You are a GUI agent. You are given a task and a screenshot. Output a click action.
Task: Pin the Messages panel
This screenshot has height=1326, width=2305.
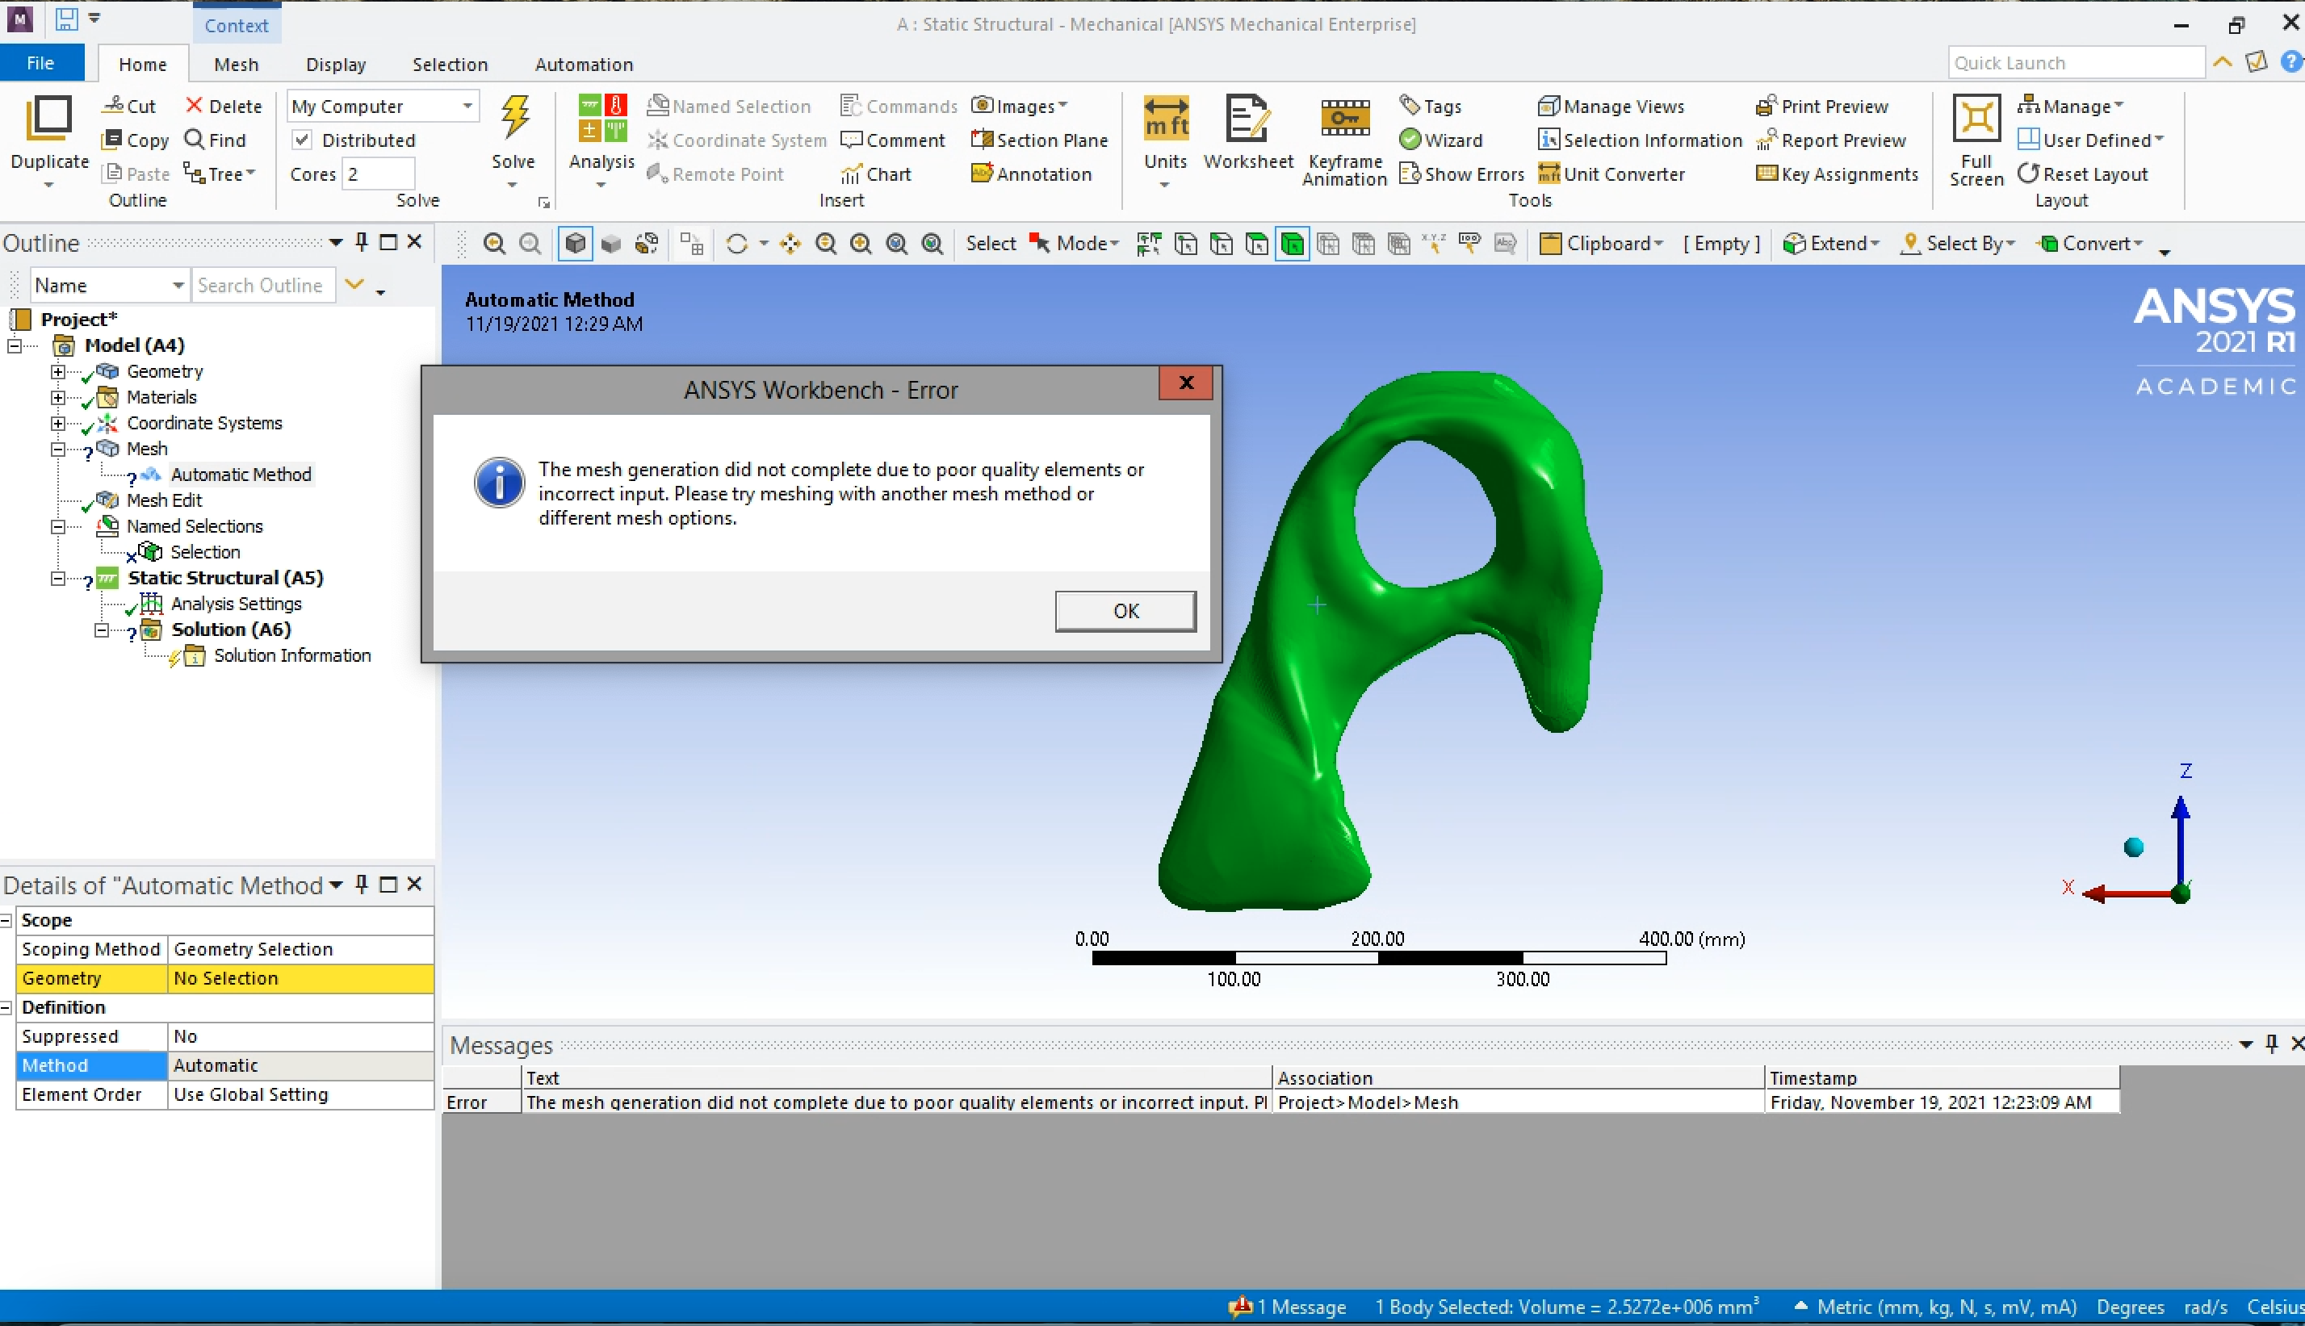point(2272,1044)
